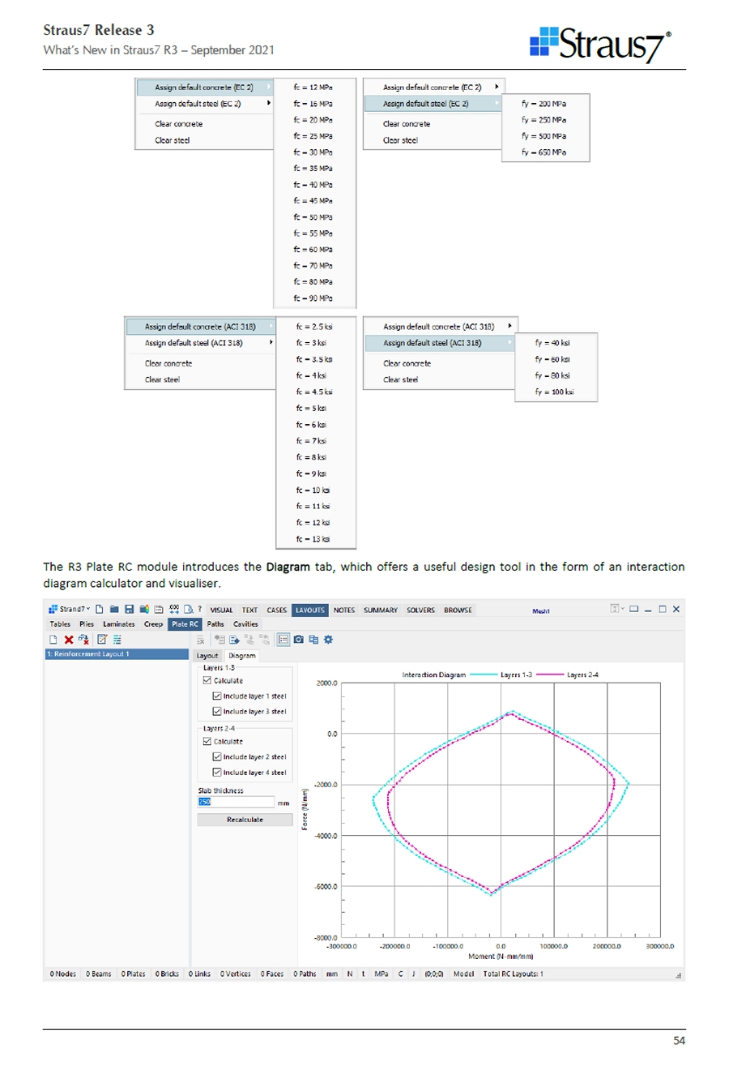The height and width of the screenshot is (1075, 729).
Task: Click the help question mark icon
Action: [x=199, y=610]
